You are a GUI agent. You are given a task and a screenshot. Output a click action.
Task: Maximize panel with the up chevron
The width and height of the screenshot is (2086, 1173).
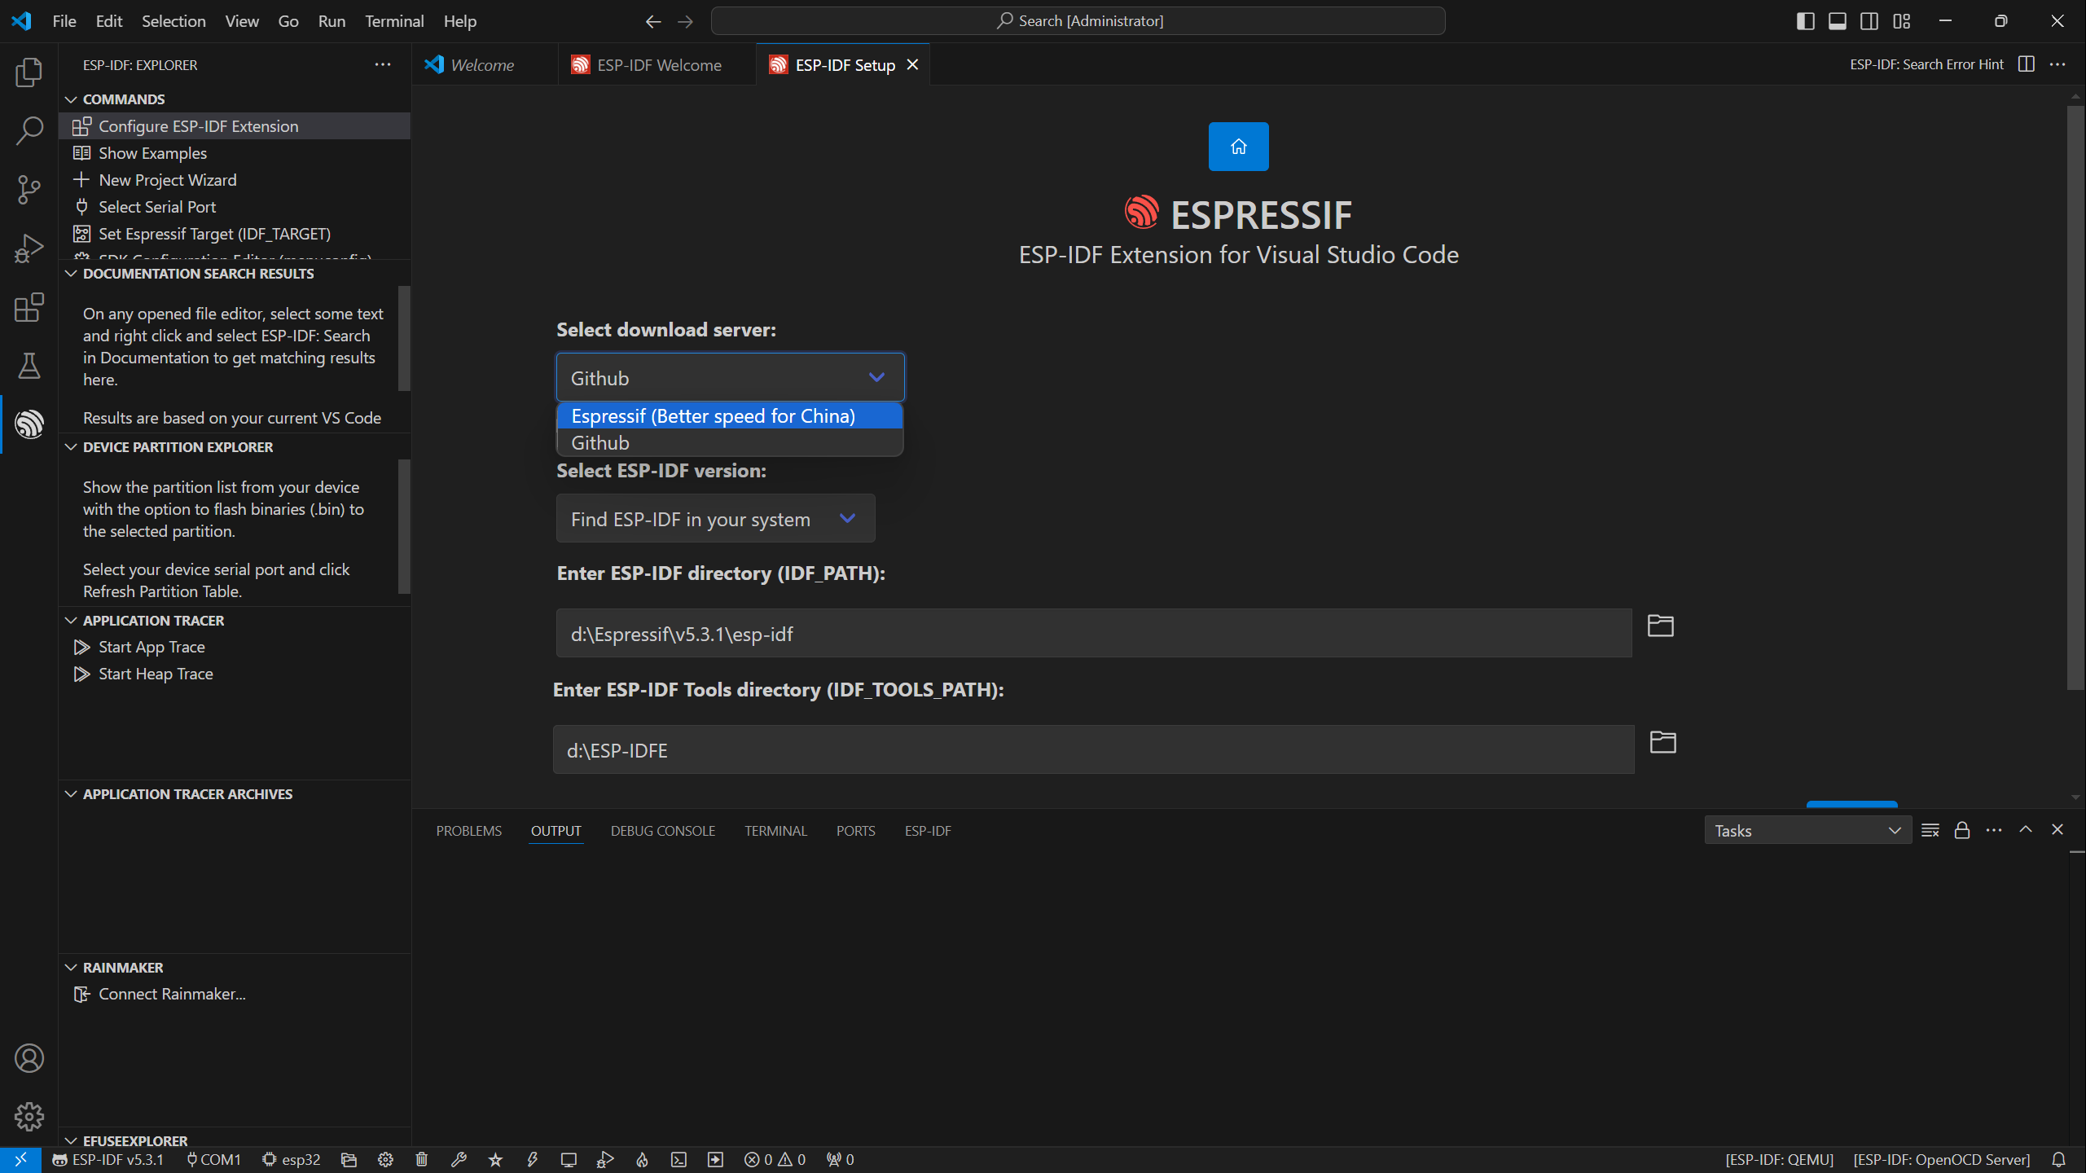[2026, 829]
